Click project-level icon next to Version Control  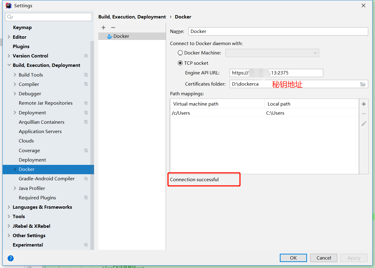point(86,56)
